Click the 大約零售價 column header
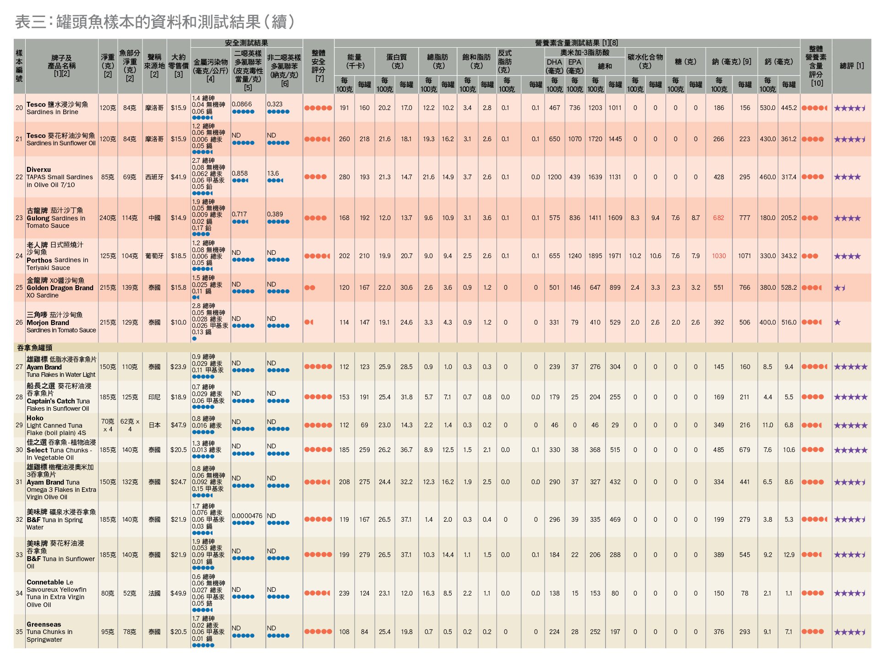The image size is (885, 662). pos(179,66)
